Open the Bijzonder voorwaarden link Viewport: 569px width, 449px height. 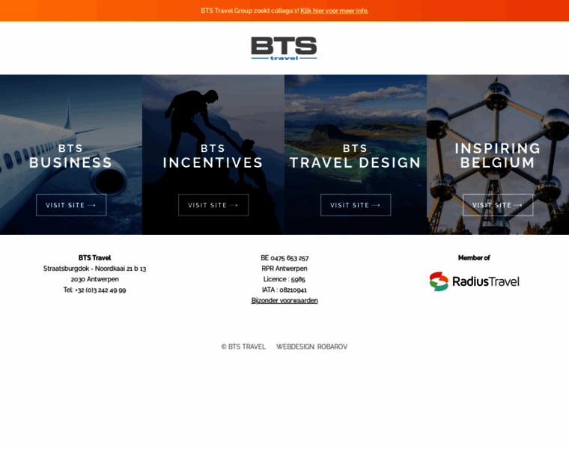(284, 300)
